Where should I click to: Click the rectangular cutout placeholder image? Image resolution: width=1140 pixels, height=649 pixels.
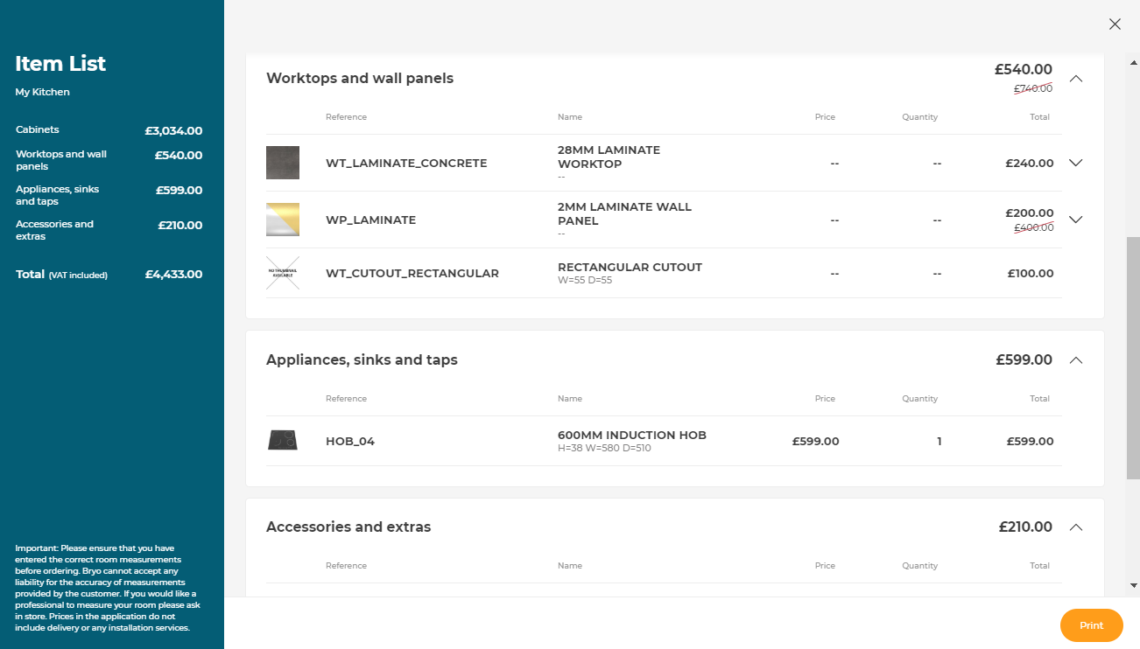(x=283, y=273)
